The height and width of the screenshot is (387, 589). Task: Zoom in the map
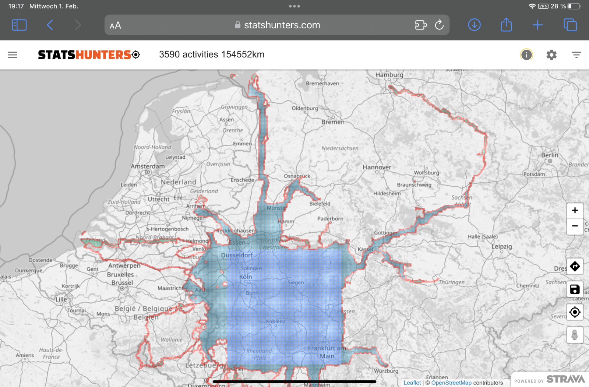click(575, 211)
